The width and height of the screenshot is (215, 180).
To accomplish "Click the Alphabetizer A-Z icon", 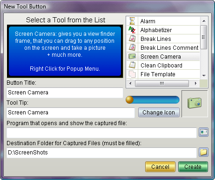I will click(132, 30).
